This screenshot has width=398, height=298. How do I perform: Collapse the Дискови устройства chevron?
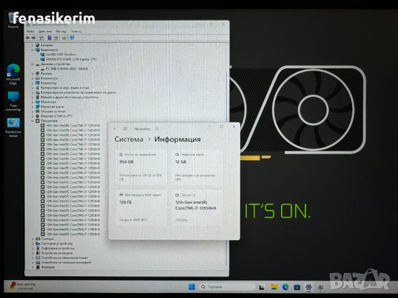[x=32, y=64]
